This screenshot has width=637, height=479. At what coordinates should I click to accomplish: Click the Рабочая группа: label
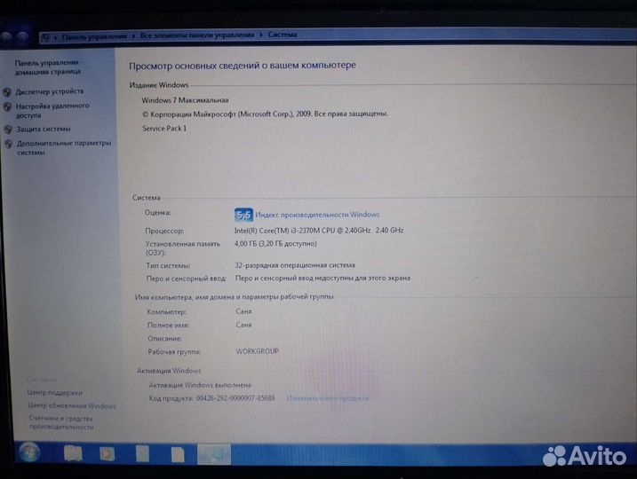[174, 351]
